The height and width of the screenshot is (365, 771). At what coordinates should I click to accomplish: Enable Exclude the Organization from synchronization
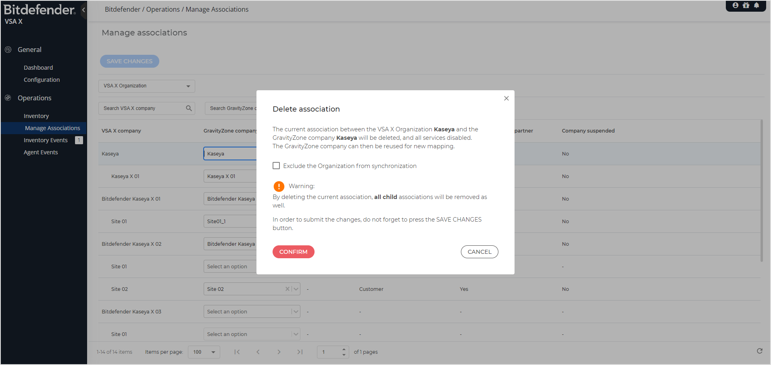[x=276, y=165]
